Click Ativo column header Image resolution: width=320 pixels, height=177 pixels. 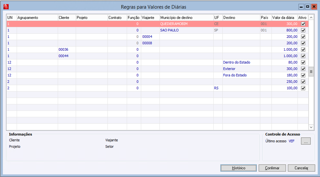303,18
